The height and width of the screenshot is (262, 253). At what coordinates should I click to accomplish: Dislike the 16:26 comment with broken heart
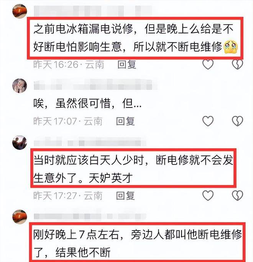pos(237,64)
